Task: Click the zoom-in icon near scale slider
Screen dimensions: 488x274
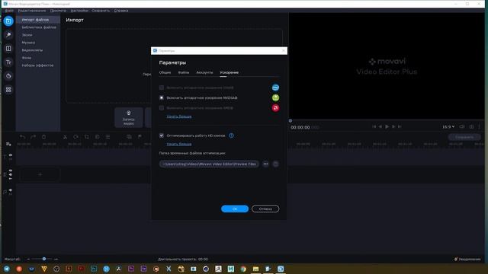Action: click(56, 259)
